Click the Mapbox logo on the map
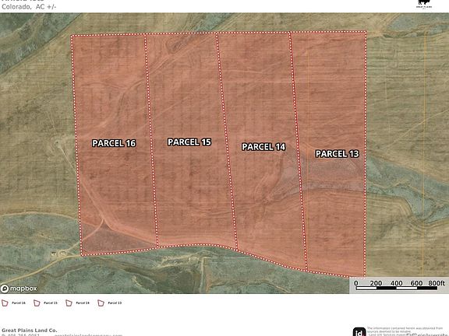 coord(19,289)
